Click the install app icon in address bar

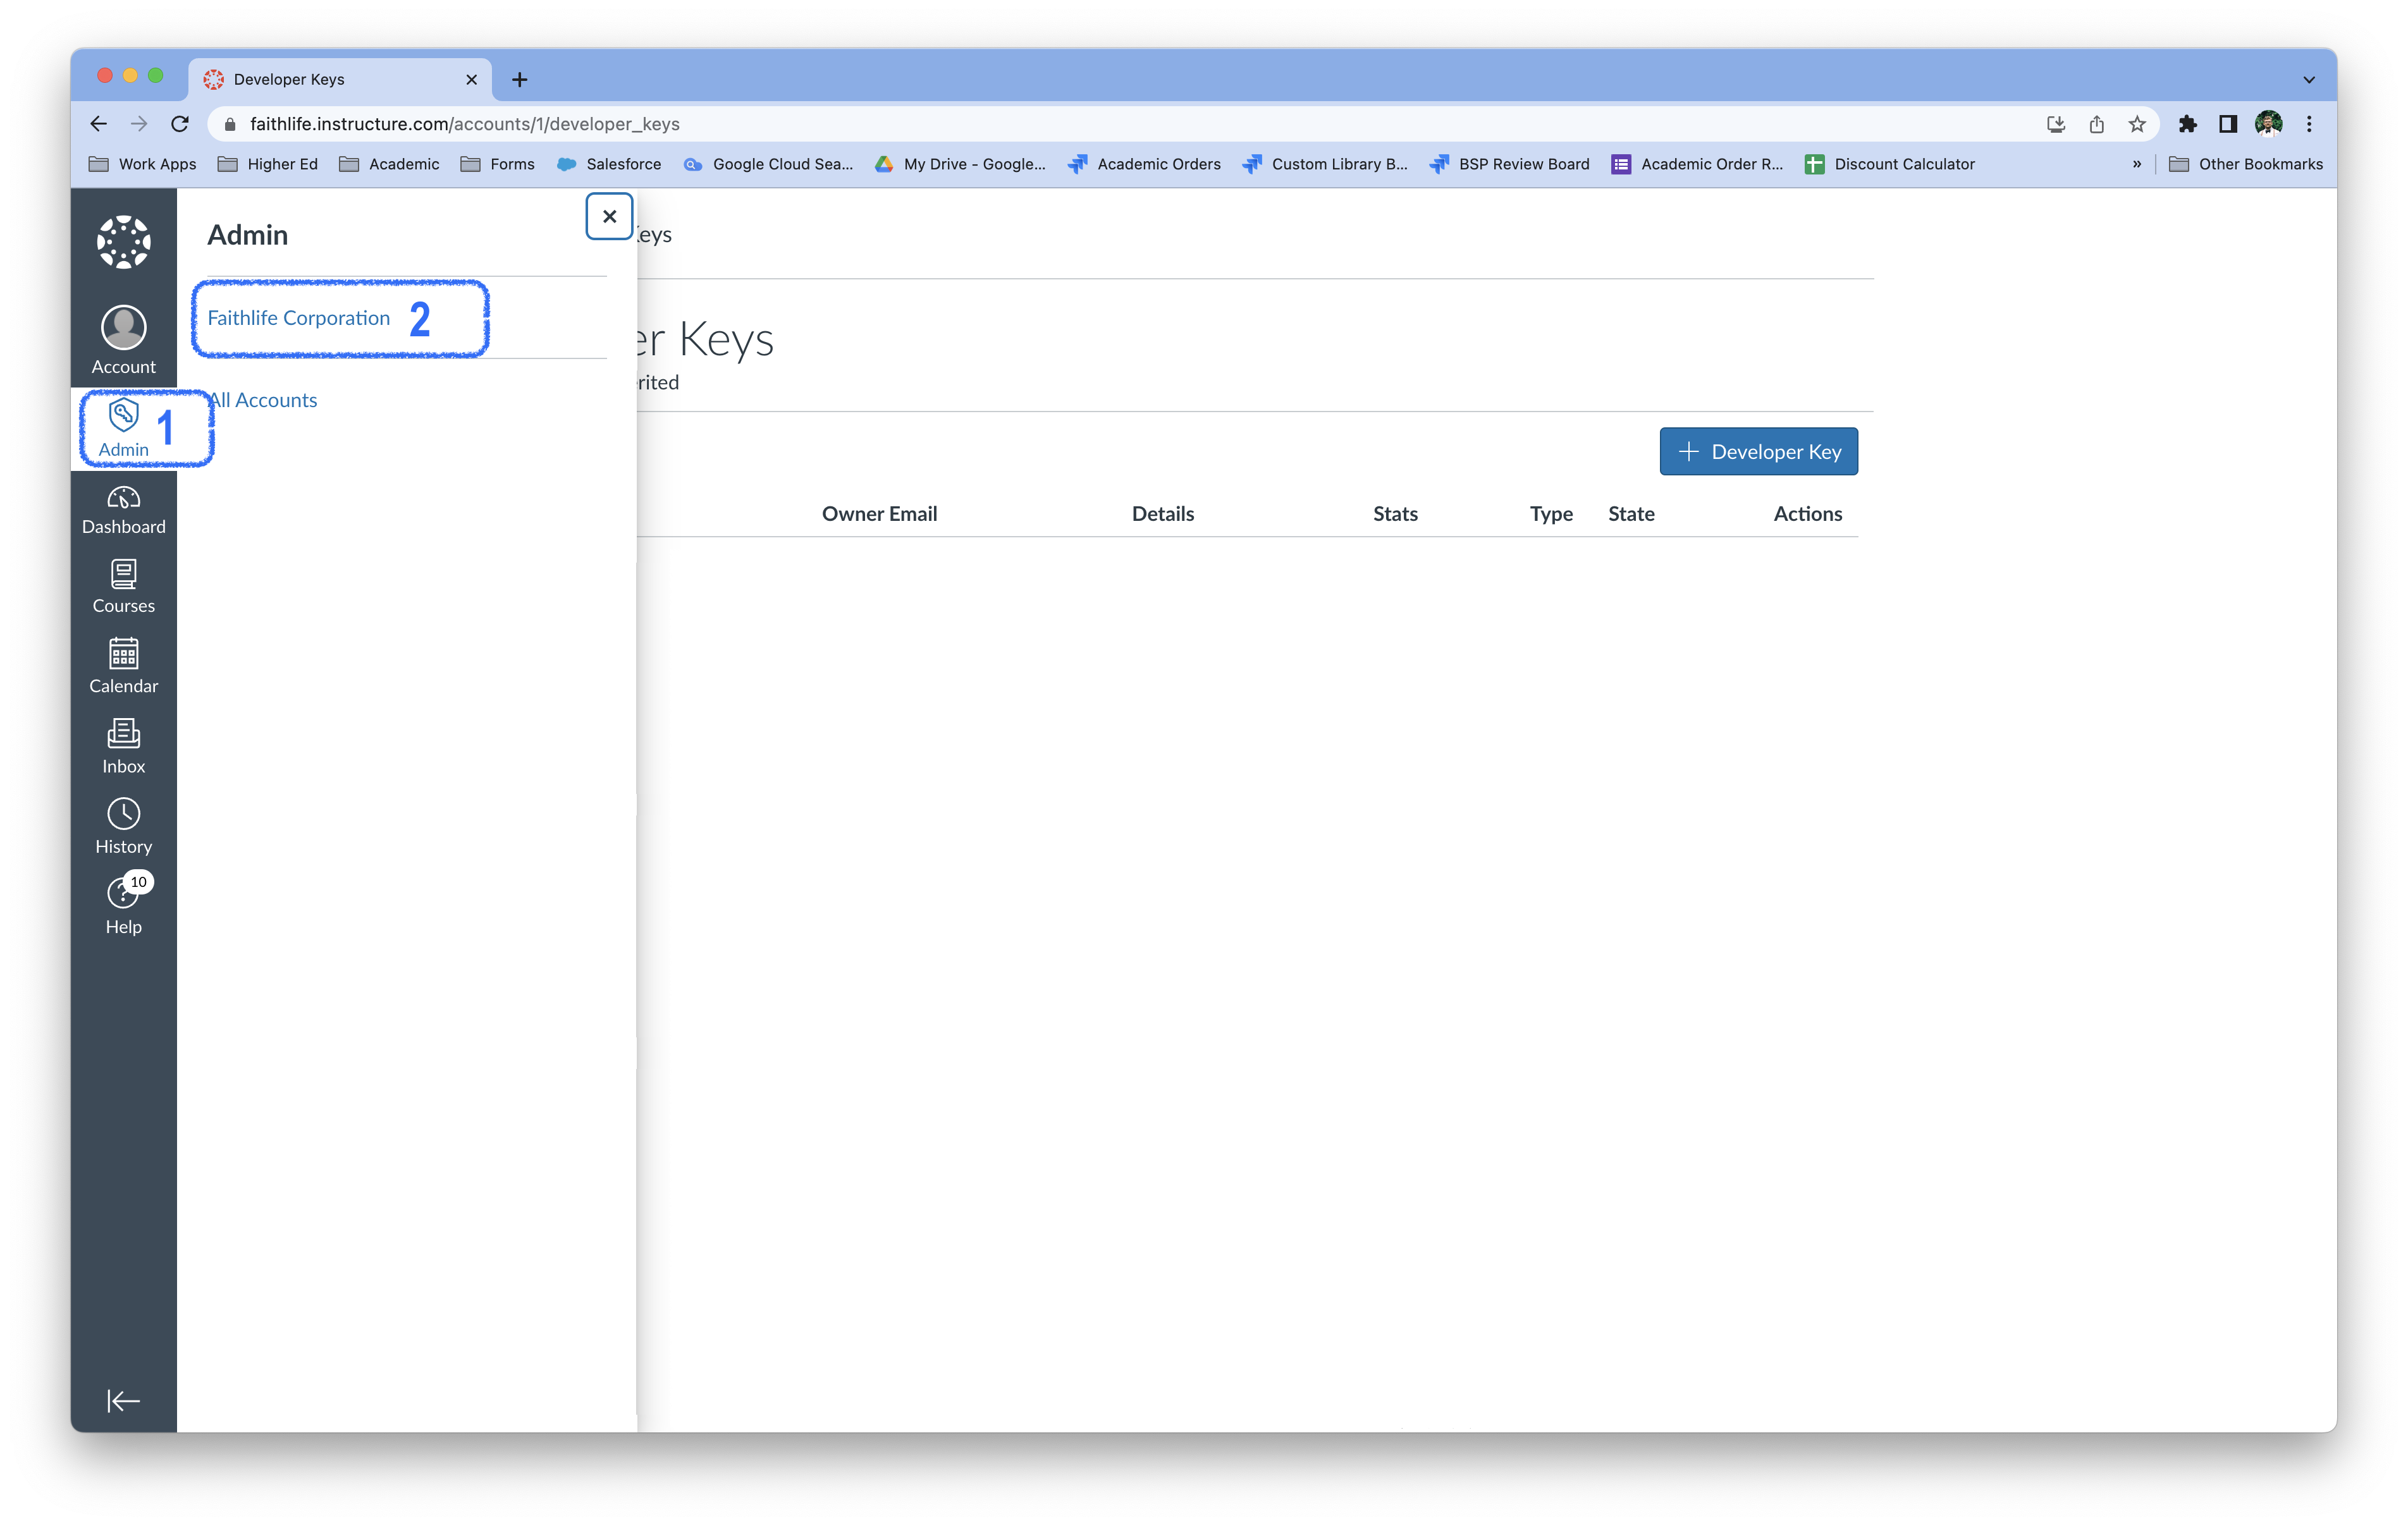[2056, 123]
